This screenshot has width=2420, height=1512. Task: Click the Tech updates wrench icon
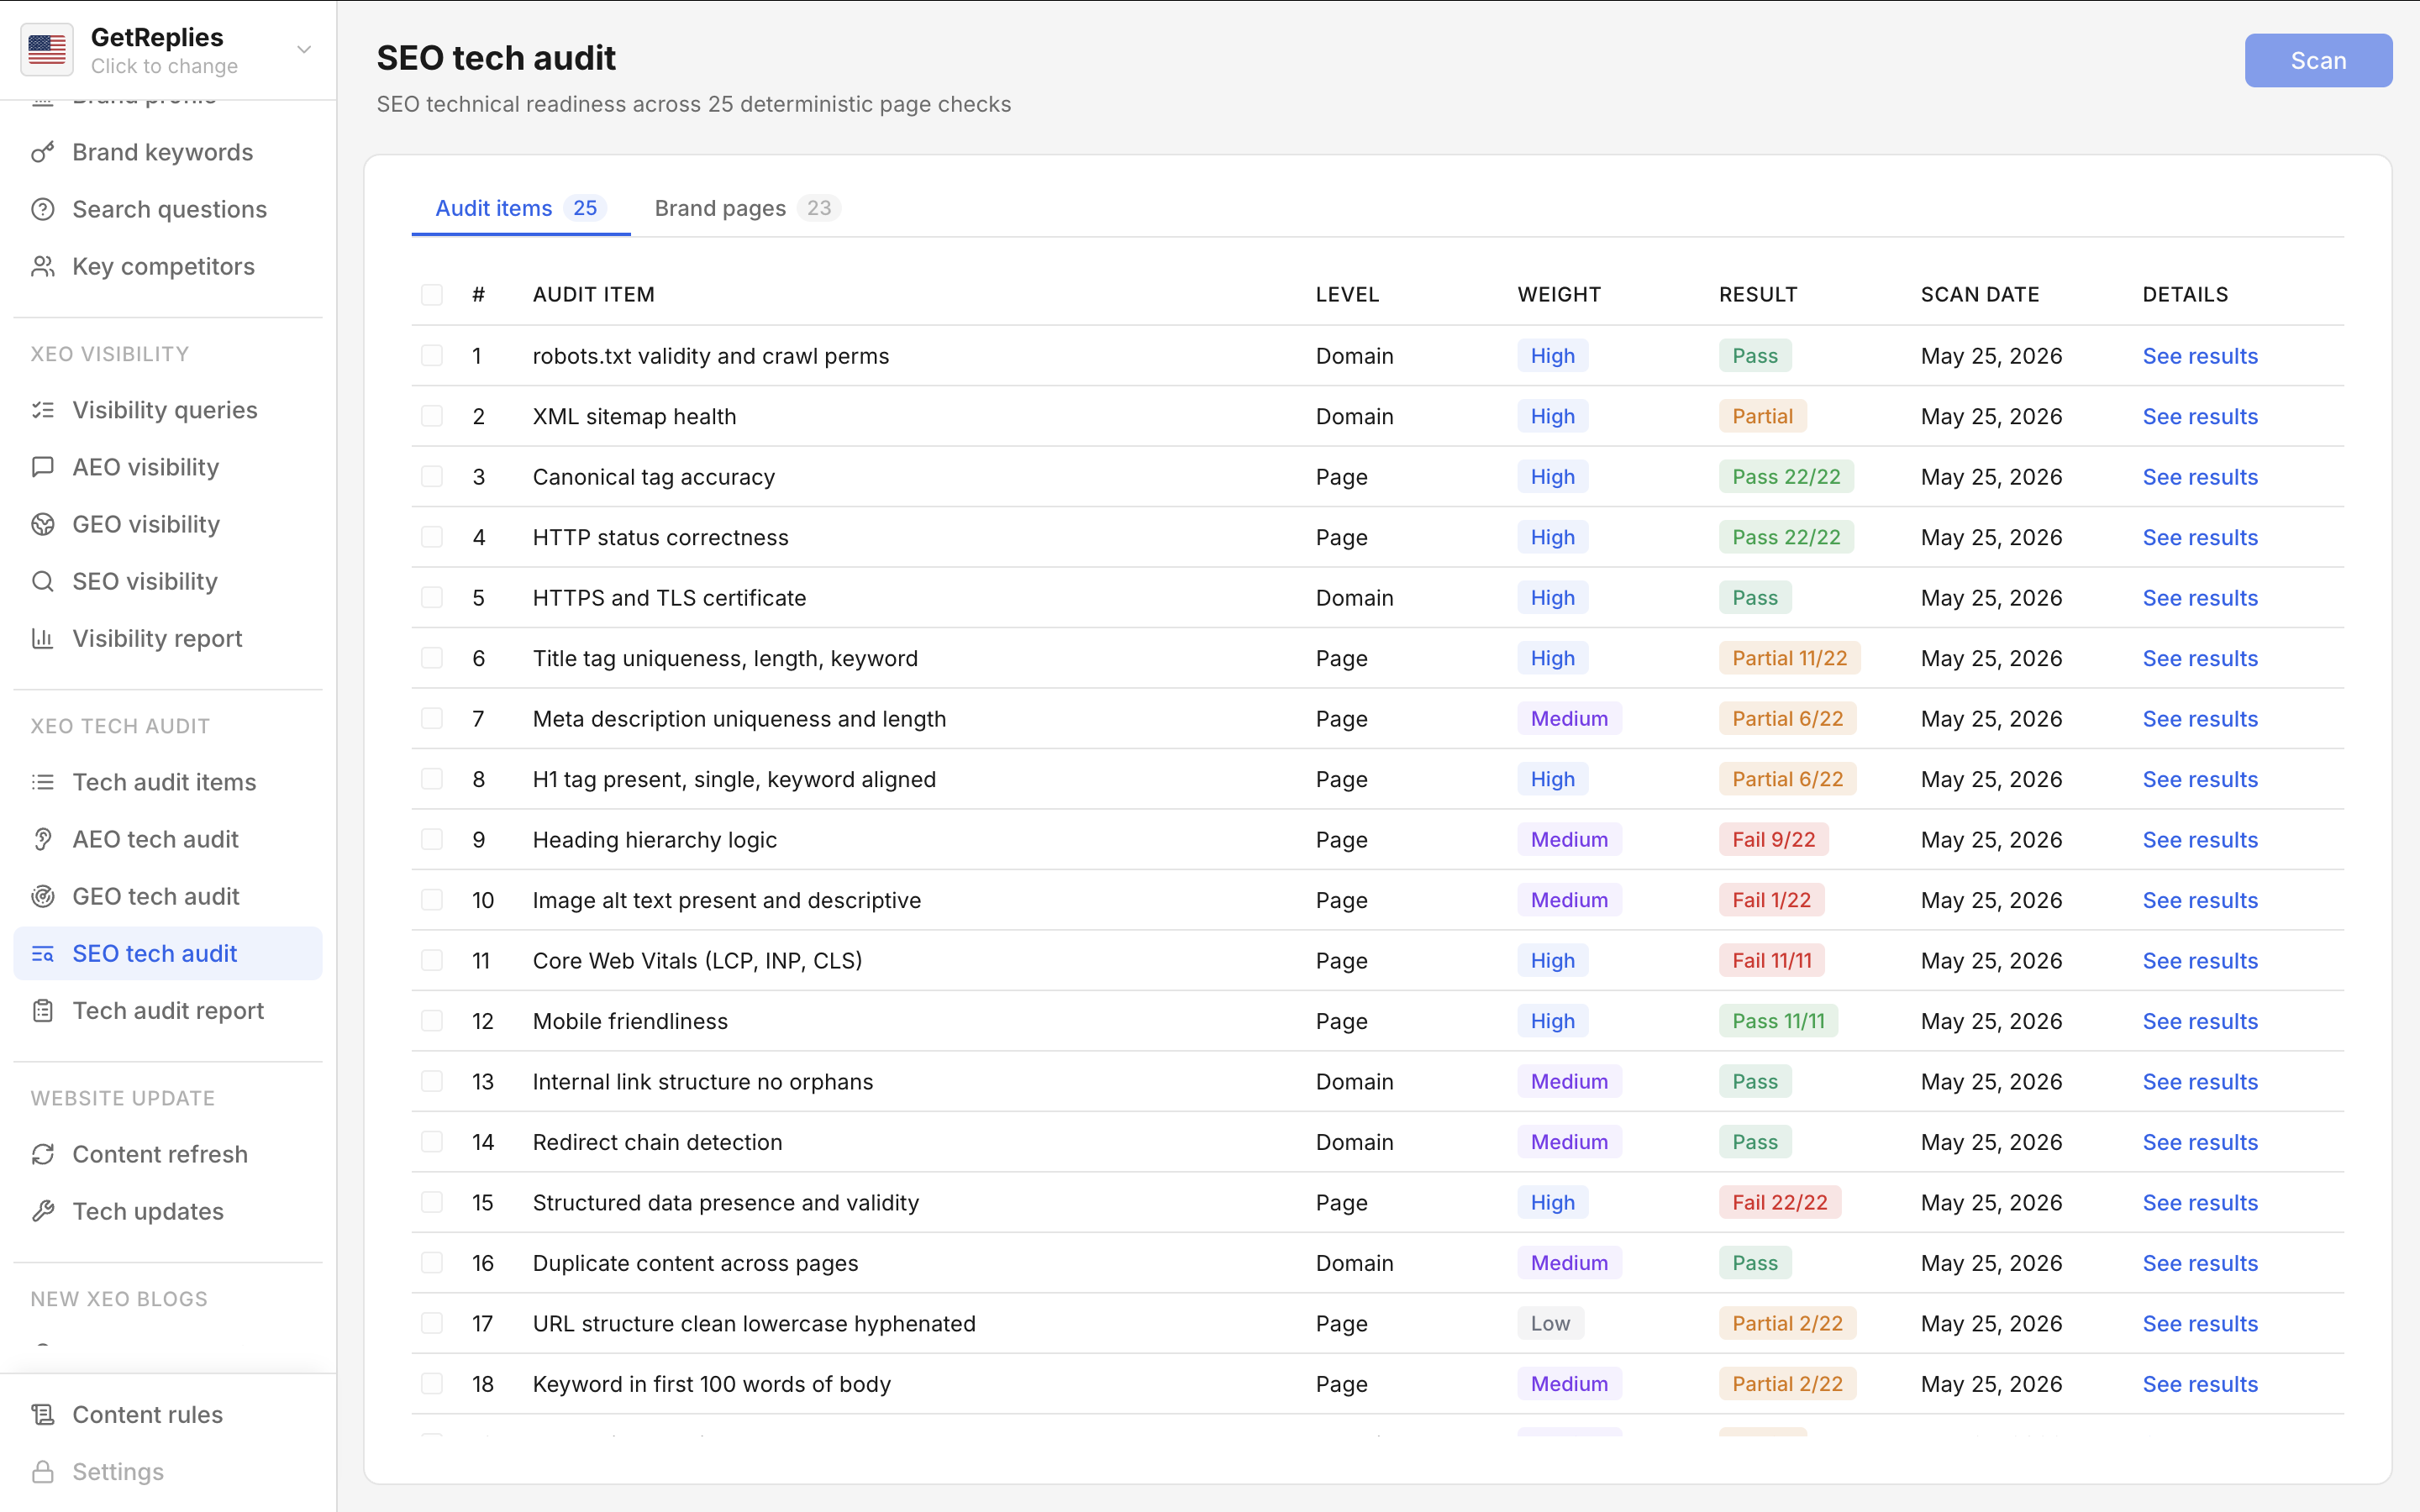42,1211
